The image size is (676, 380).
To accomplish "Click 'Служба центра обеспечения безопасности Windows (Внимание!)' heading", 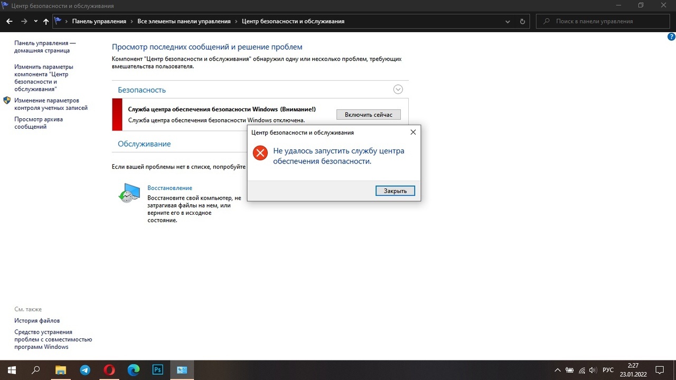I will tap(222, 109).
